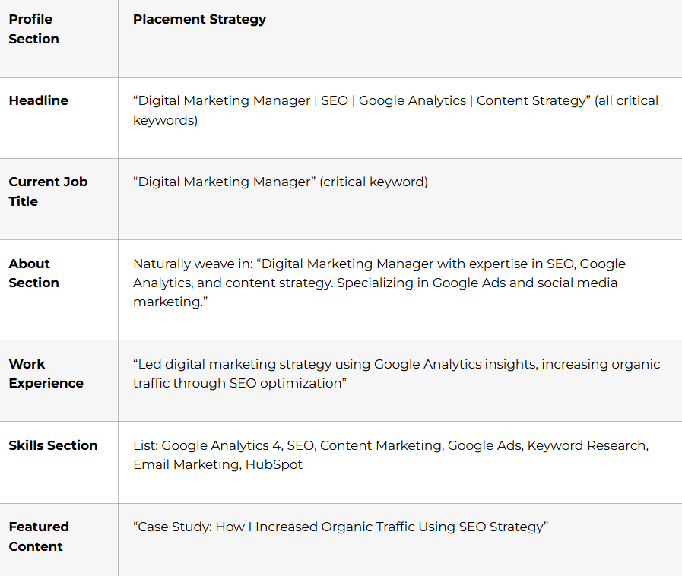Click "Email Marketing" in the skills list
Screen dimensions: 682x576
coord(185,464)
